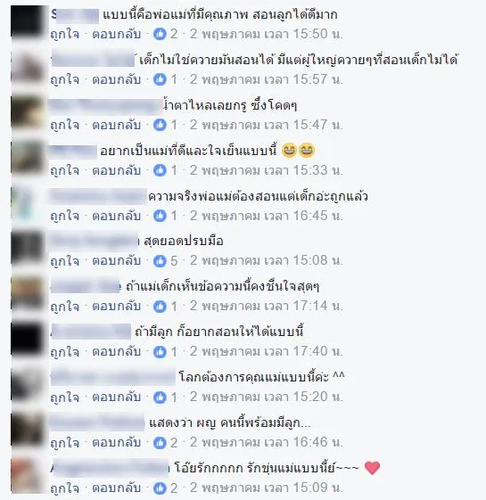Open the timestamp 2 พฤษภาคม เวลา 16:45 น.

tap(266, 216)
